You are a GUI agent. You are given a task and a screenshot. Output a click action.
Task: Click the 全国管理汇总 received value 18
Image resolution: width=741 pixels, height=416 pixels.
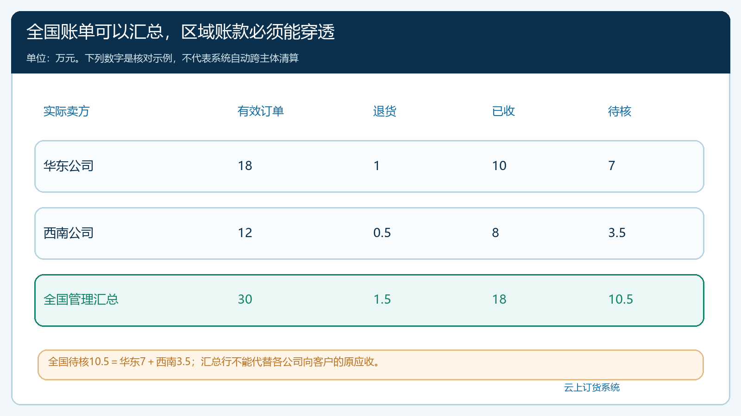pyautogui.click(x=499, y=300)
